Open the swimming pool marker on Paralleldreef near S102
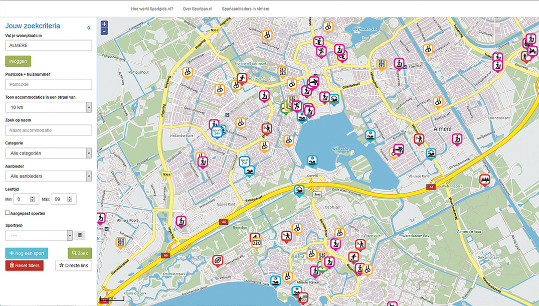This screenshot has width=539, height=306. pyautogui.click(x=299, y=190)
